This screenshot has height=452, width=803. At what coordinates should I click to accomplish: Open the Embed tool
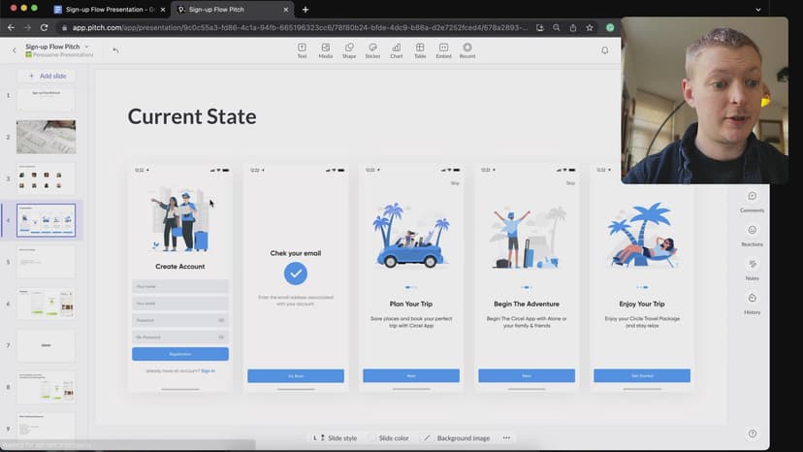pos(443,49)
